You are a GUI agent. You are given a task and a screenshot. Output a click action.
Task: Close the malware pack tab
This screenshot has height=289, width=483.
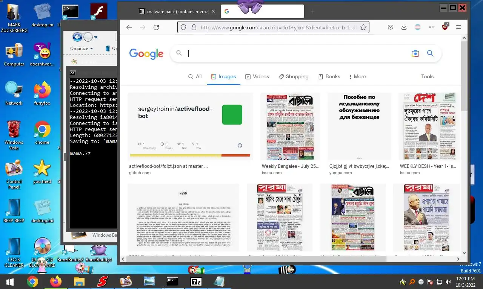point(213,12)
